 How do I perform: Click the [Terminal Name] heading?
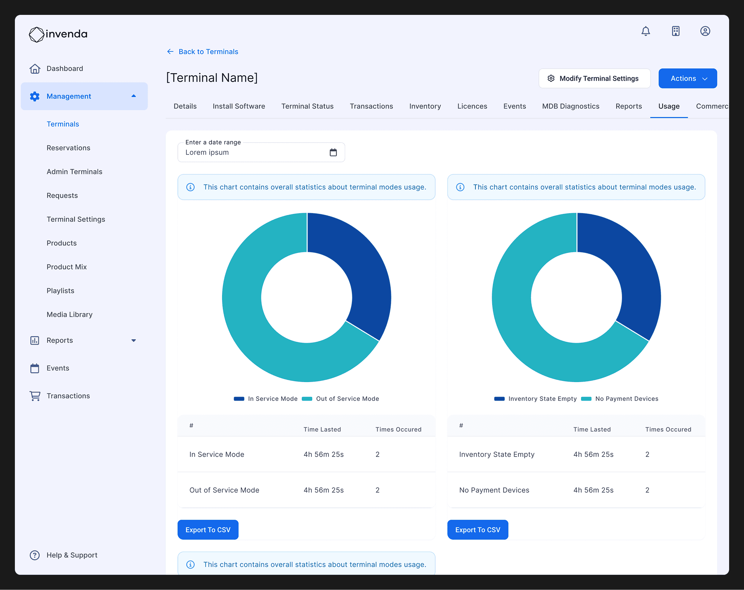[x=212, y=78]
